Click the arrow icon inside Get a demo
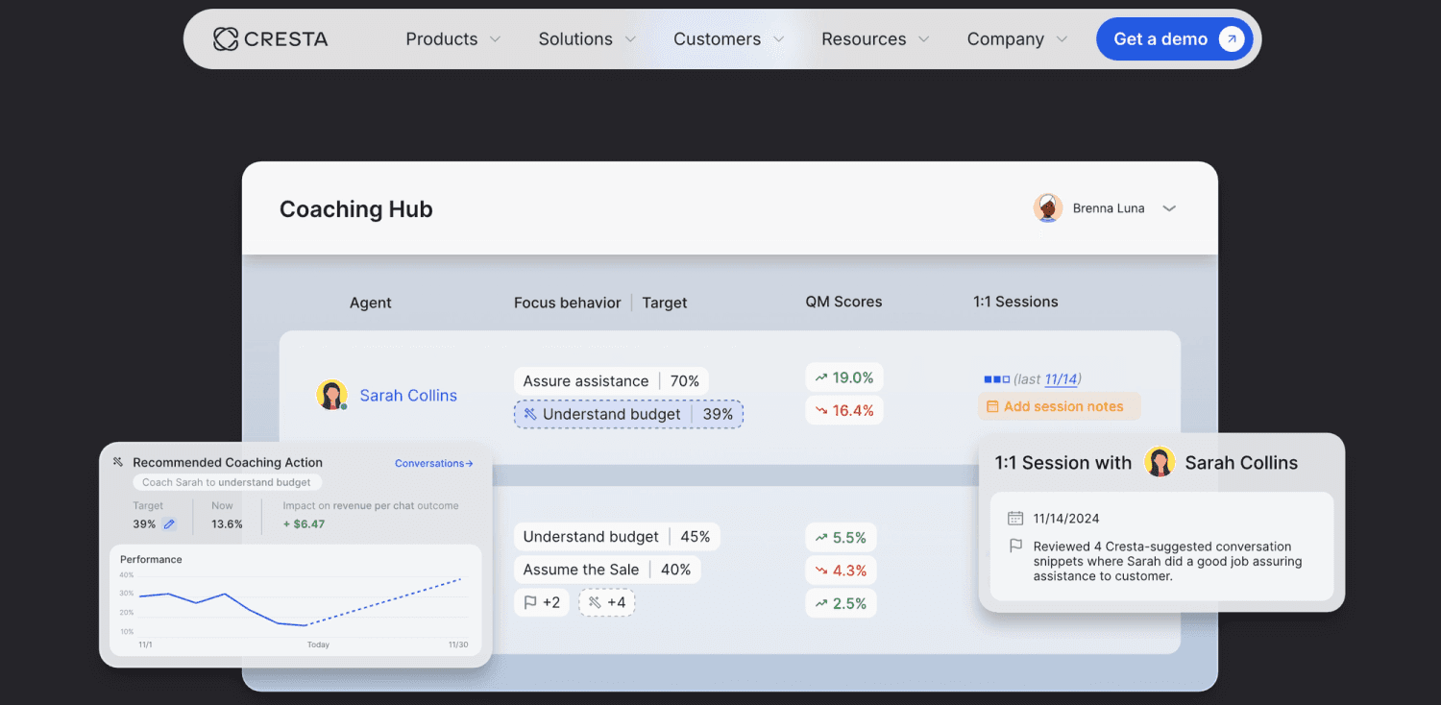The height and width of the screenshot is (705, 1441). tap(1231, 39)
